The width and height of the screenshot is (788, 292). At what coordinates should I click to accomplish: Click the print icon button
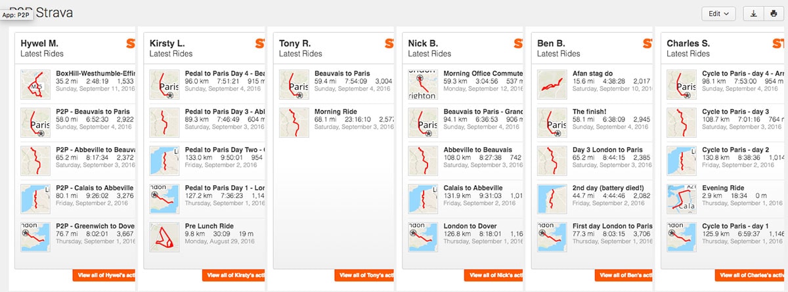(x=772, y=14)
